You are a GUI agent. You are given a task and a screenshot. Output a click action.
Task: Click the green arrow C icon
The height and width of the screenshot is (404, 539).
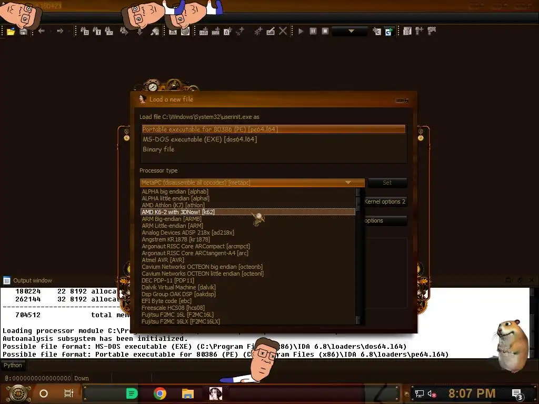pos(388,32)
